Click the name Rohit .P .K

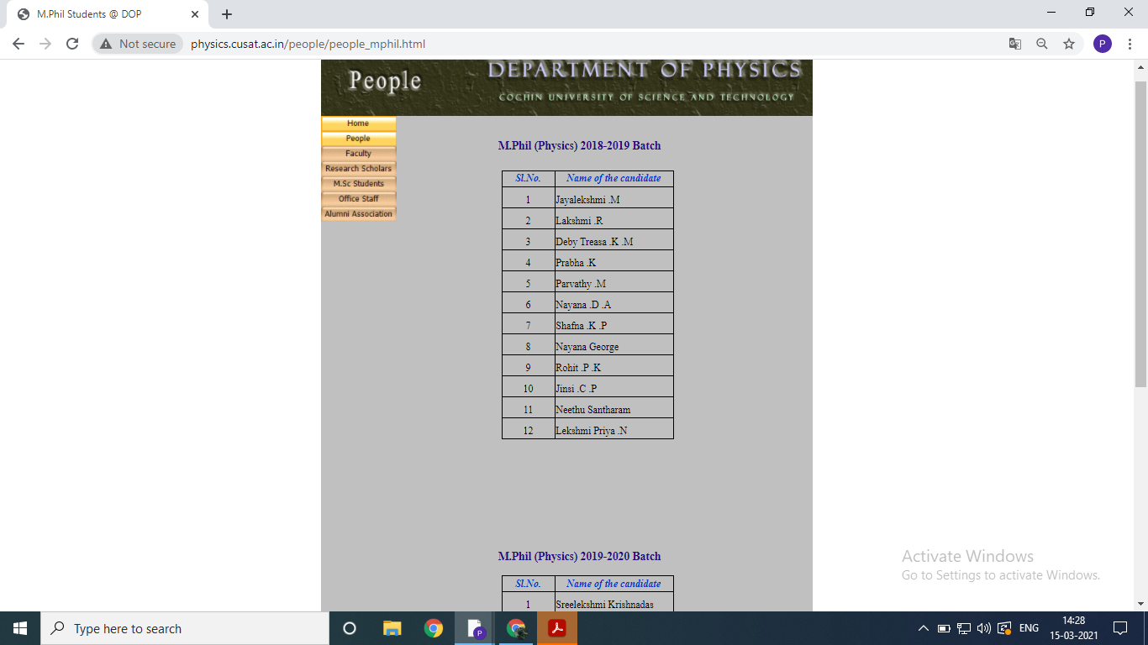coord(578,368)
